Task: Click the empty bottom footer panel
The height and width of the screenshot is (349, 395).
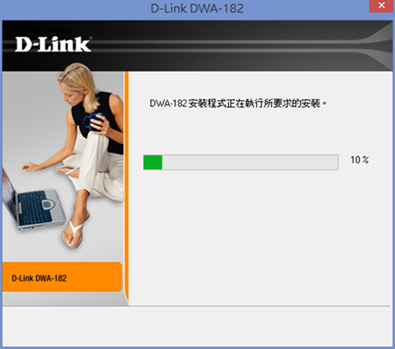Action: [x=197, y=326]
